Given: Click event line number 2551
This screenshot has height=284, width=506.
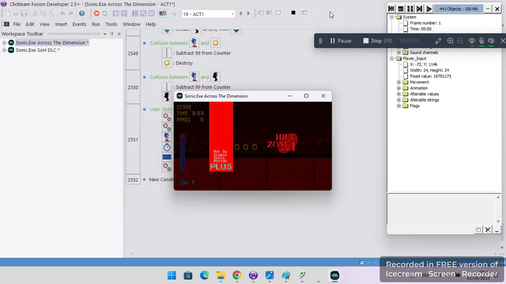Looking at the screenshot, I should click(x=133, y=139).
